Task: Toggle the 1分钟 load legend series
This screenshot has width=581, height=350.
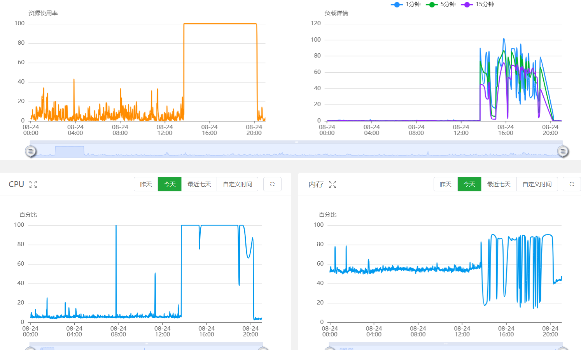Action: 406,4
